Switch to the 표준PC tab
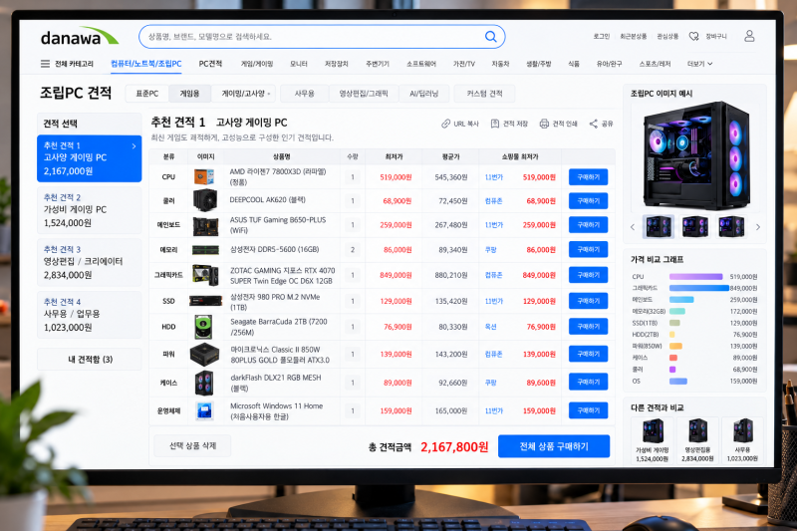 click(146, 94)
